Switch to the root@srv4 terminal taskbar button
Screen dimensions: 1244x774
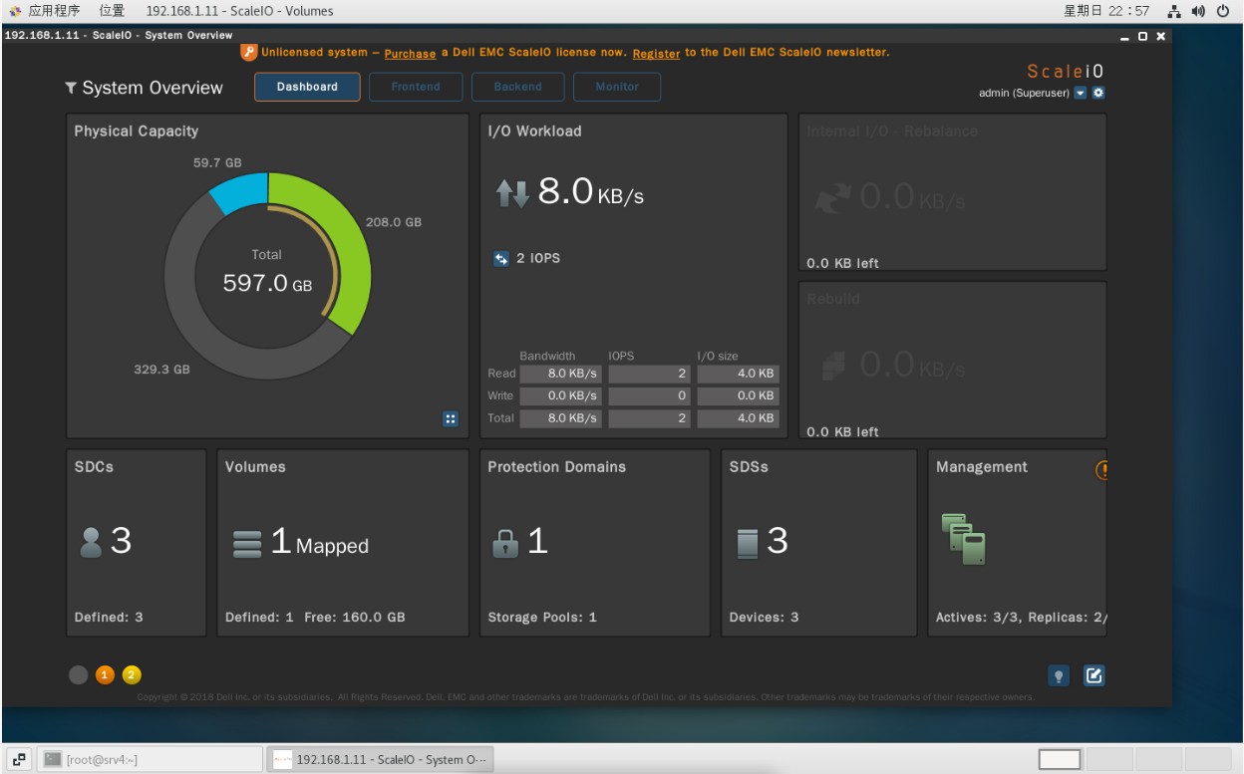(152, 759)
